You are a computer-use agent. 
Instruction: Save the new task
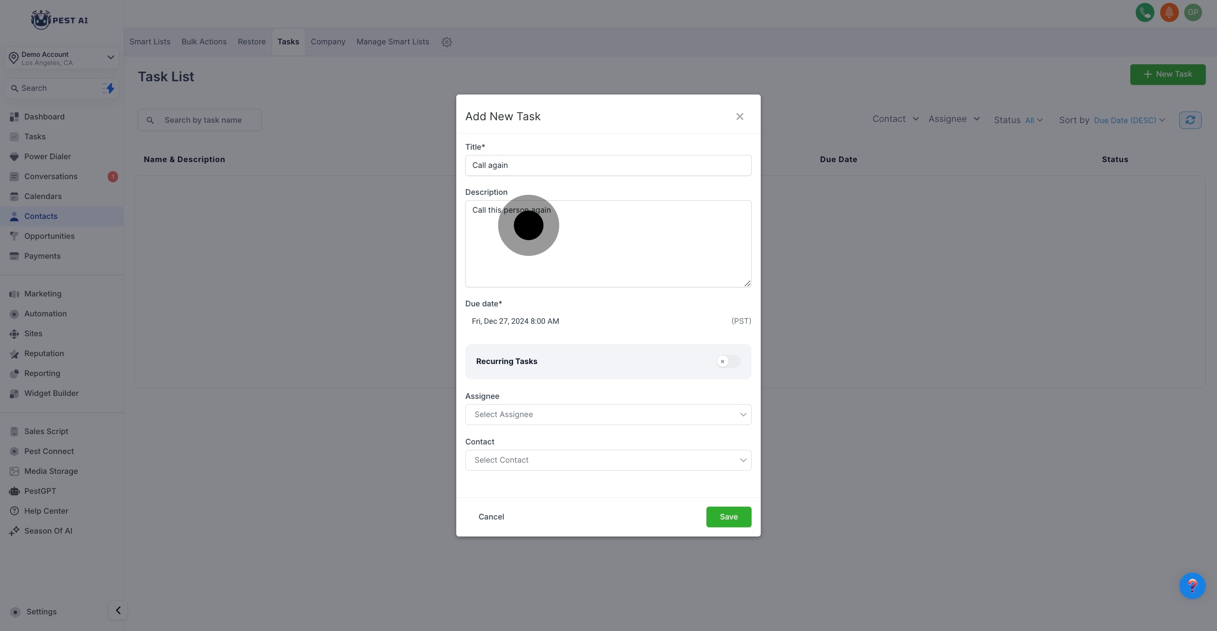pos(728,517)
